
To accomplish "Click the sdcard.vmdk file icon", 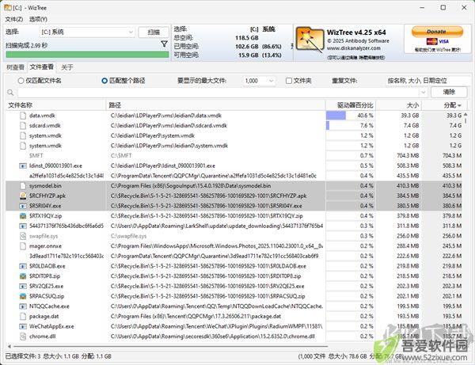I will pyautogui.click(x=23, y=125).
